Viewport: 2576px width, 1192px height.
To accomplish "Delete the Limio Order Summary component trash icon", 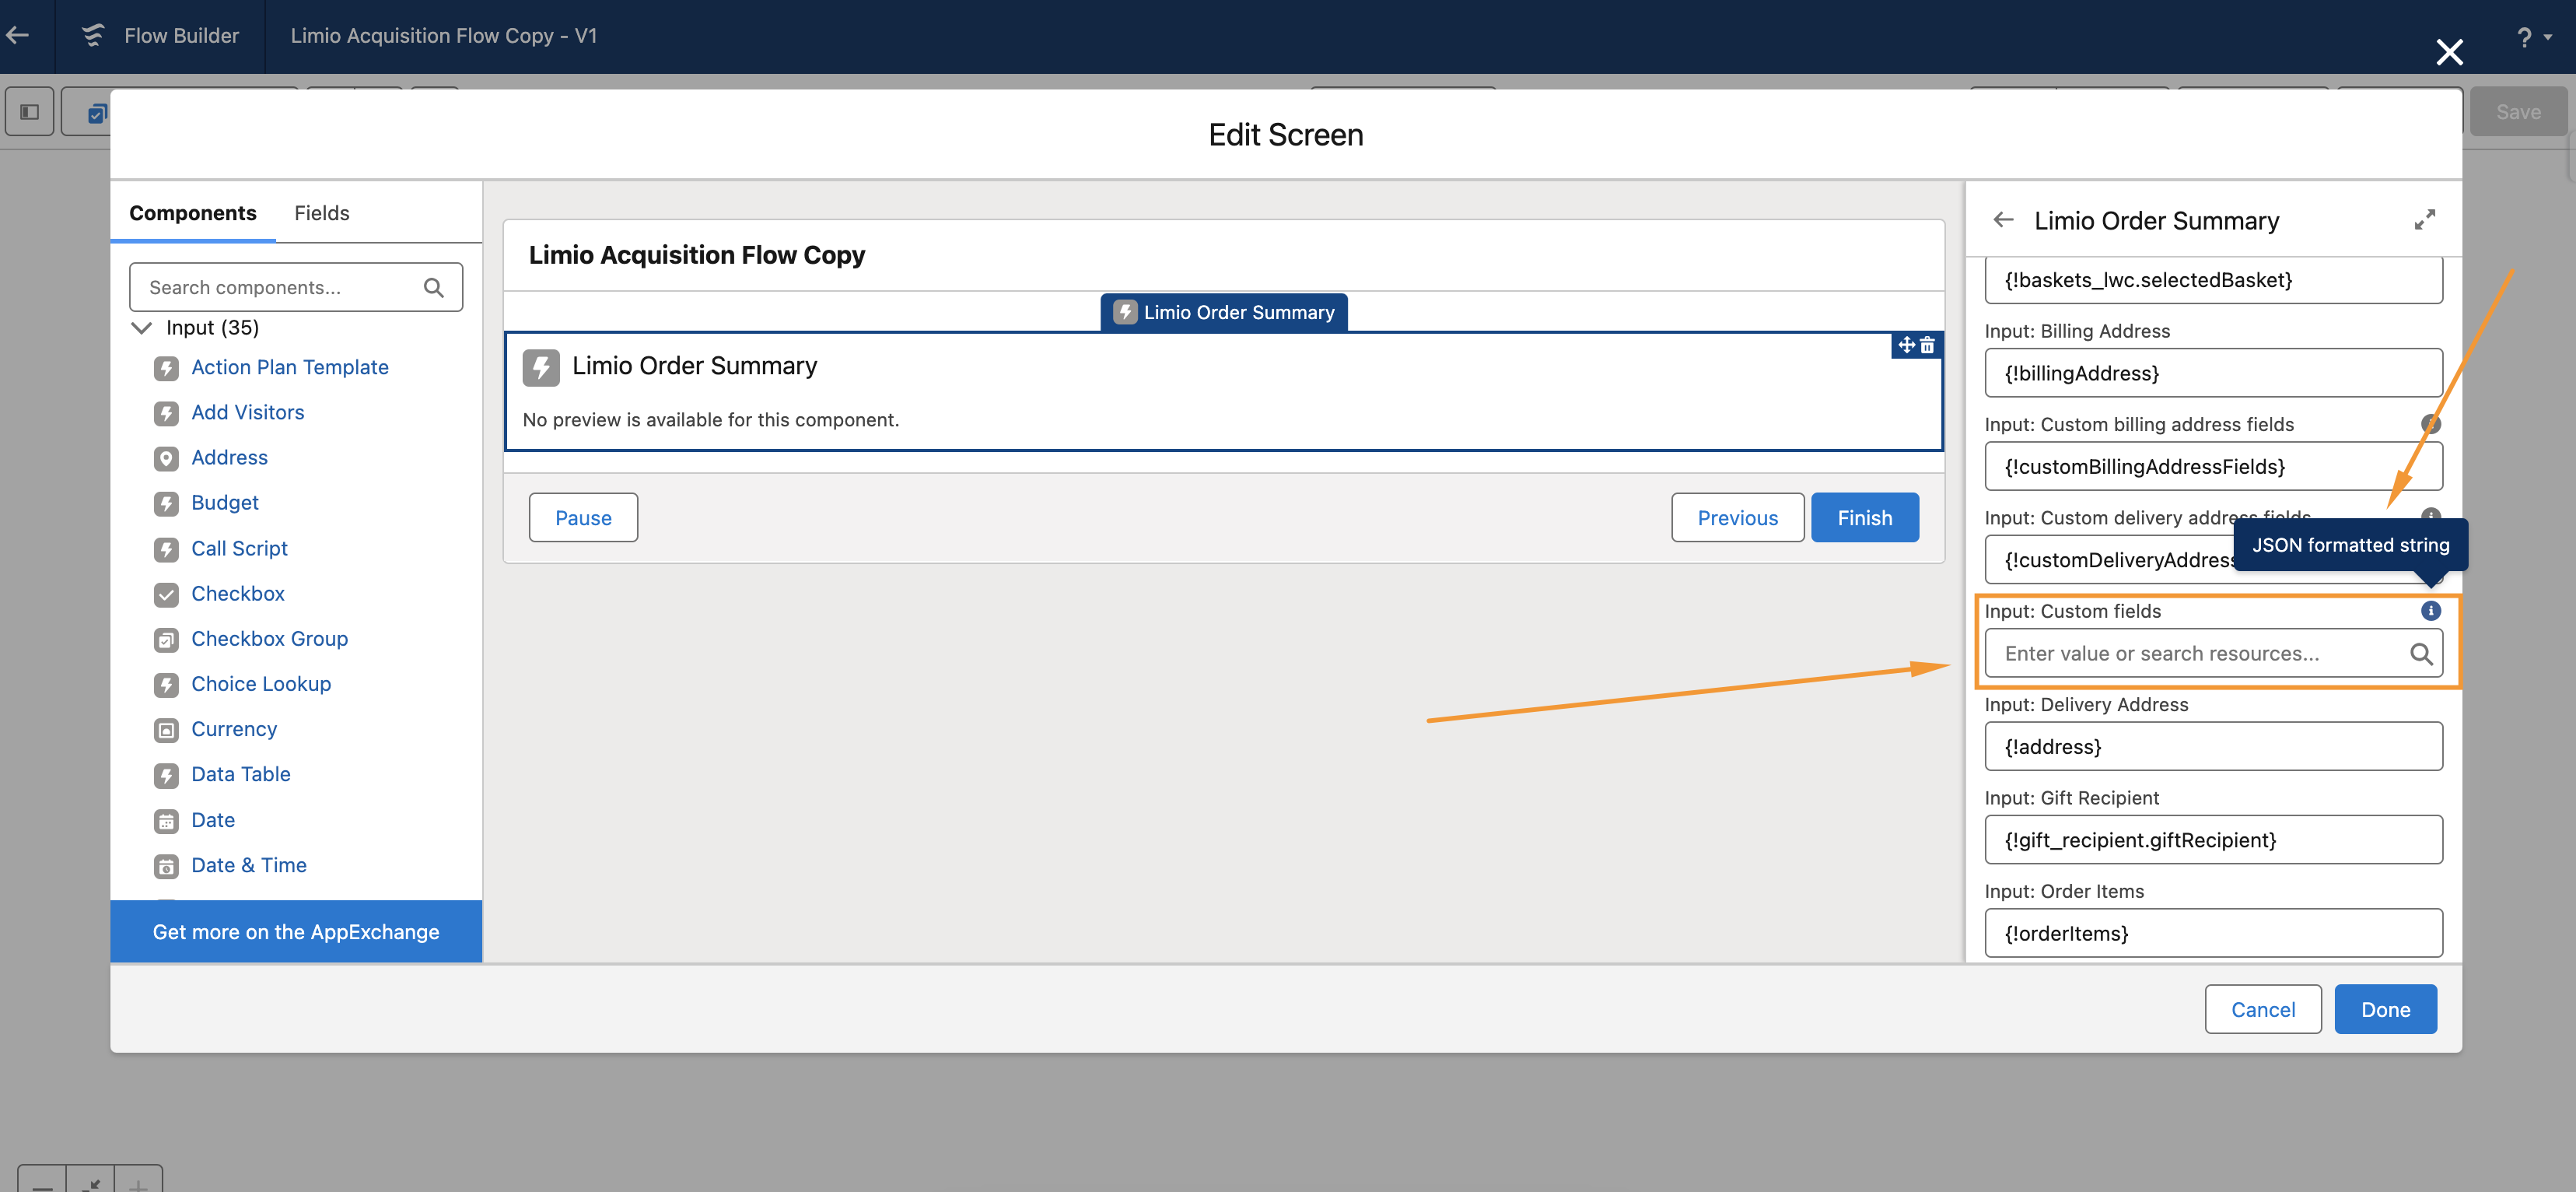I will click(1927, 345).
